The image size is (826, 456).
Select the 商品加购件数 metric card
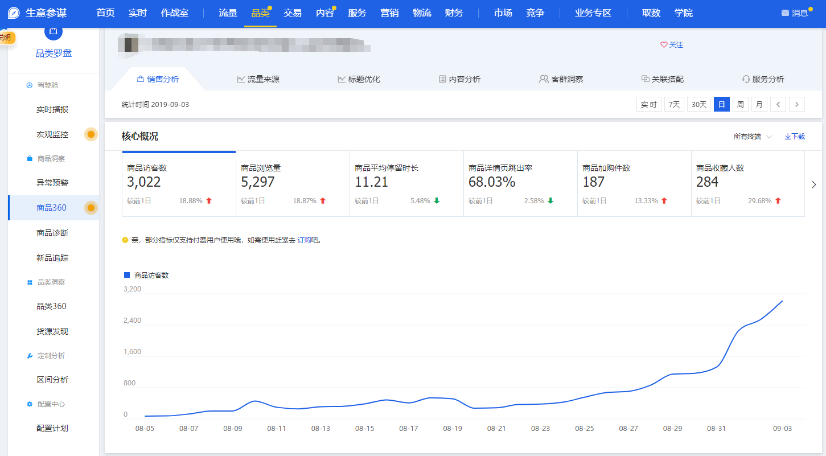tap(634, 184)
